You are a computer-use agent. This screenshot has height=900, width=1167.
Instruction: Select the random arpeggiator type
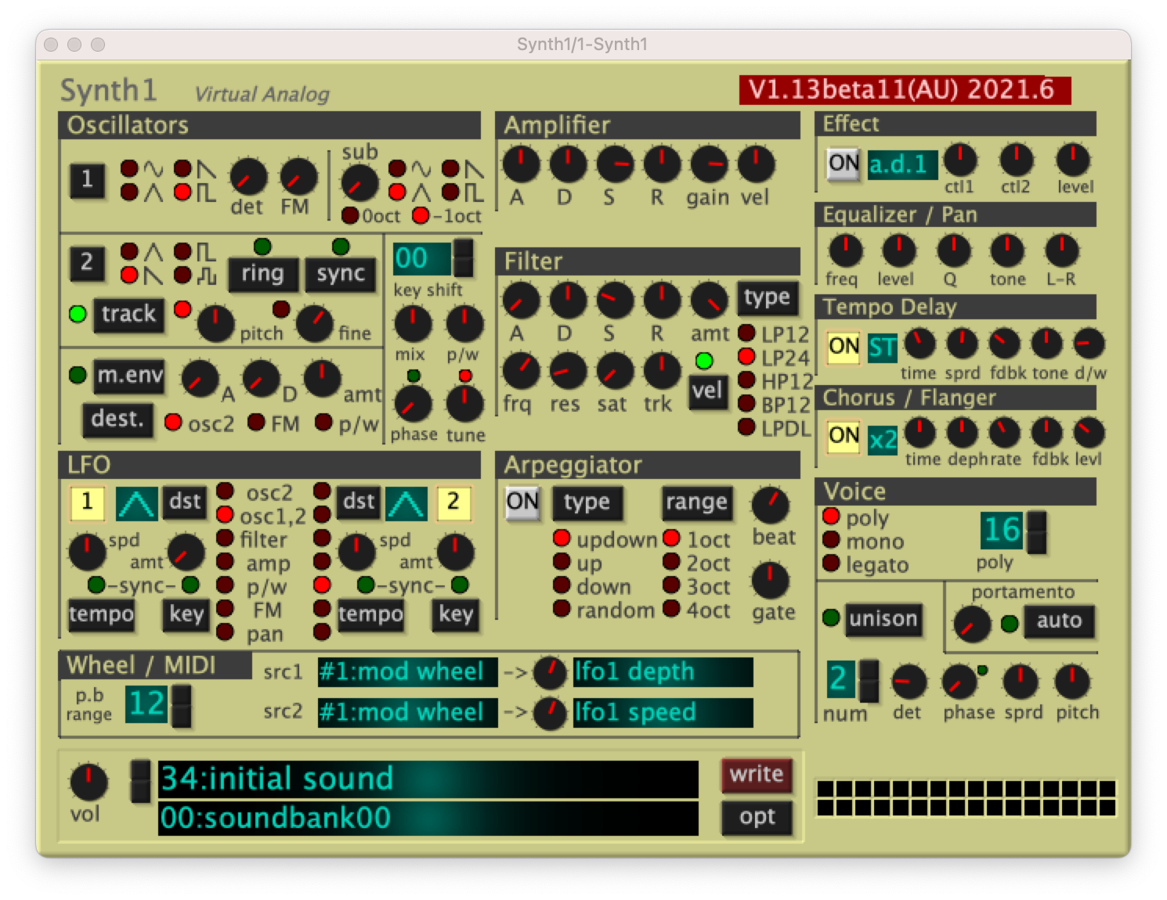562,609
